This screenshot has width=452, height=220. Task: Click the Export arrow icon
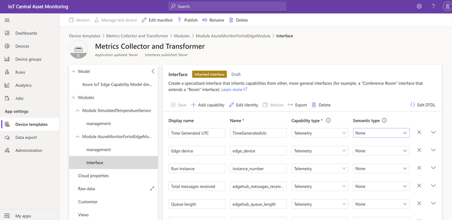[x=290, y=105]
